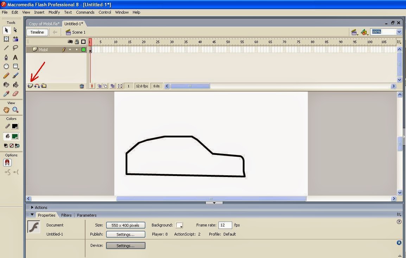406x258 pixels.
Task: Click the Delete Layer trash icon
Action: point(82,86)
